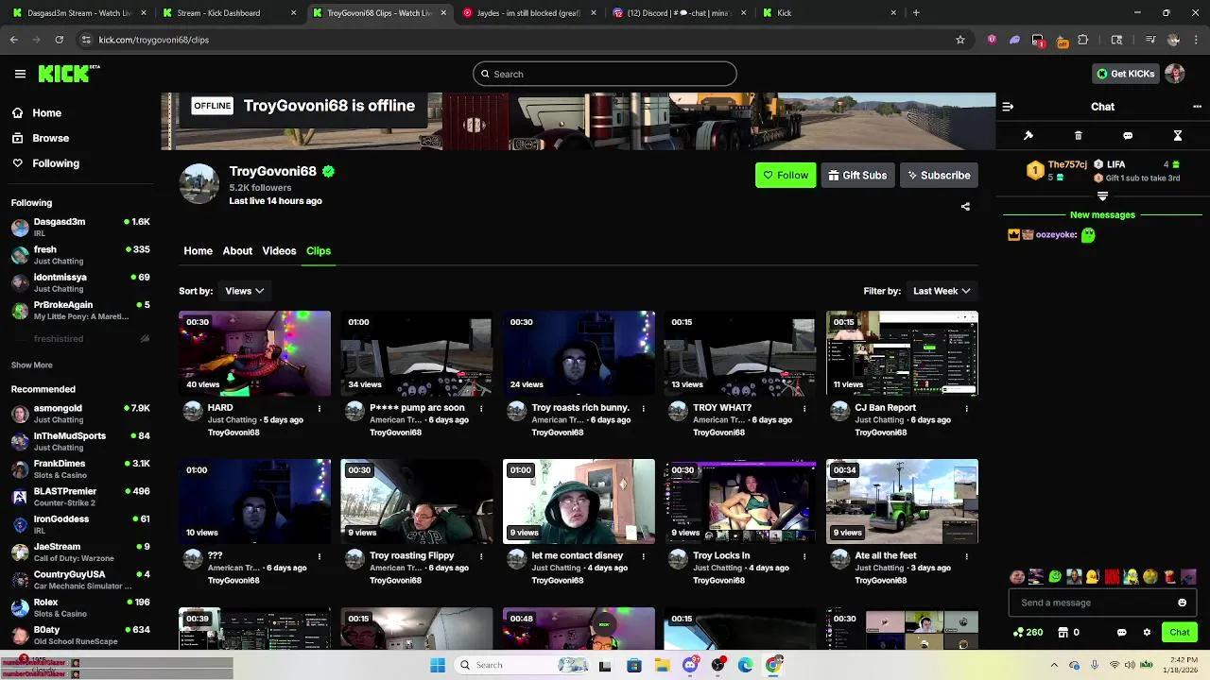Open Microsoft Edge from taskbar
The image size is (1210, 680).
click(x=746, y=665)
